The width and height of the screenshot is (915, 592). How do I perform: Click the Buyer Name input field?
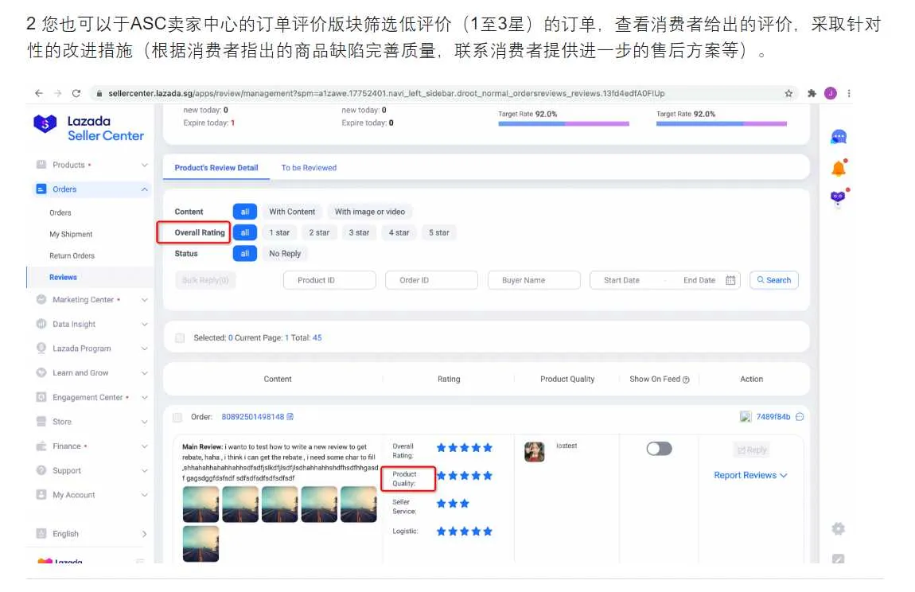coord(533,280)
